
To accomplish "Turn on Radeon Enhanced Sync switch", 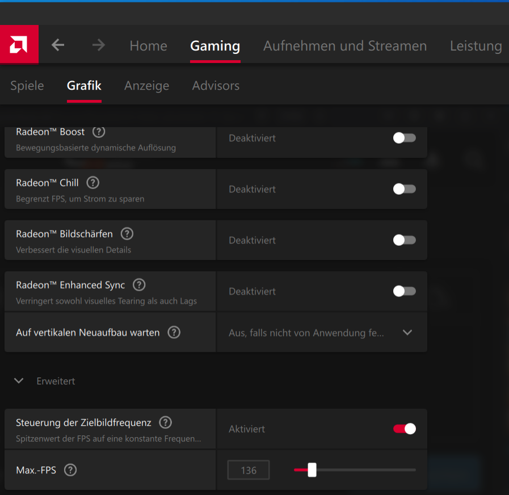I will pyautogui.click(x=404, y=291).
